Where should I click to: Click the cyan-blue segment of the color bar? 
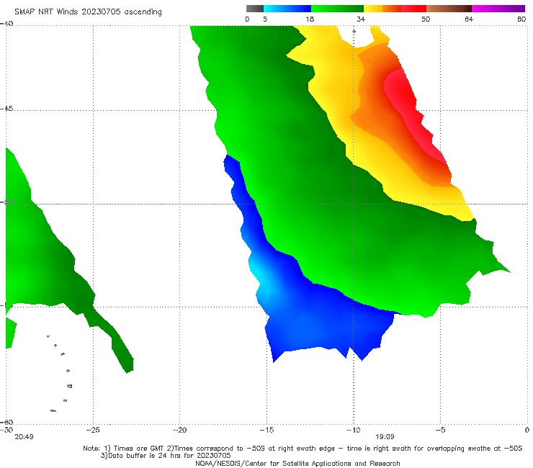pyautogui.click(x=287, y=9)
